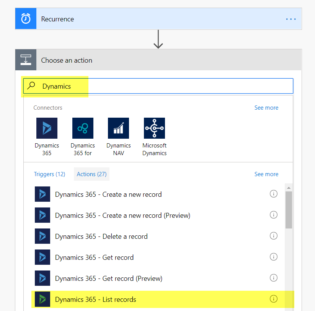Viewport: 315px width, 311px height.
Task: Switch to the Triggers (12) tab
Action: 49,174
